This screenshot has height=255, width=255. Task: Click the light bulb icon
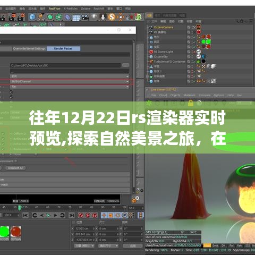(94, 17)
